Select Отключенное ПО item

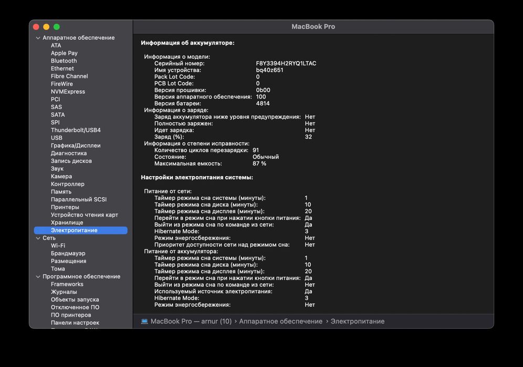(x=75, y=307)
